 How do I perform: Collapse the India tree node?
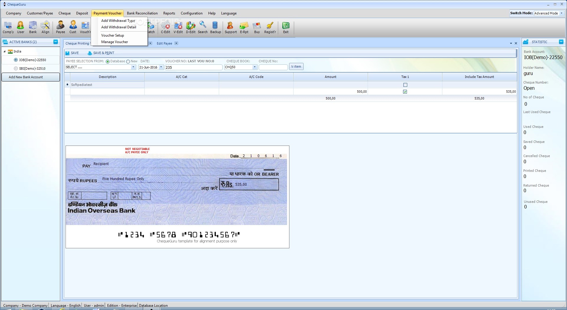click(x=4, y=51)
